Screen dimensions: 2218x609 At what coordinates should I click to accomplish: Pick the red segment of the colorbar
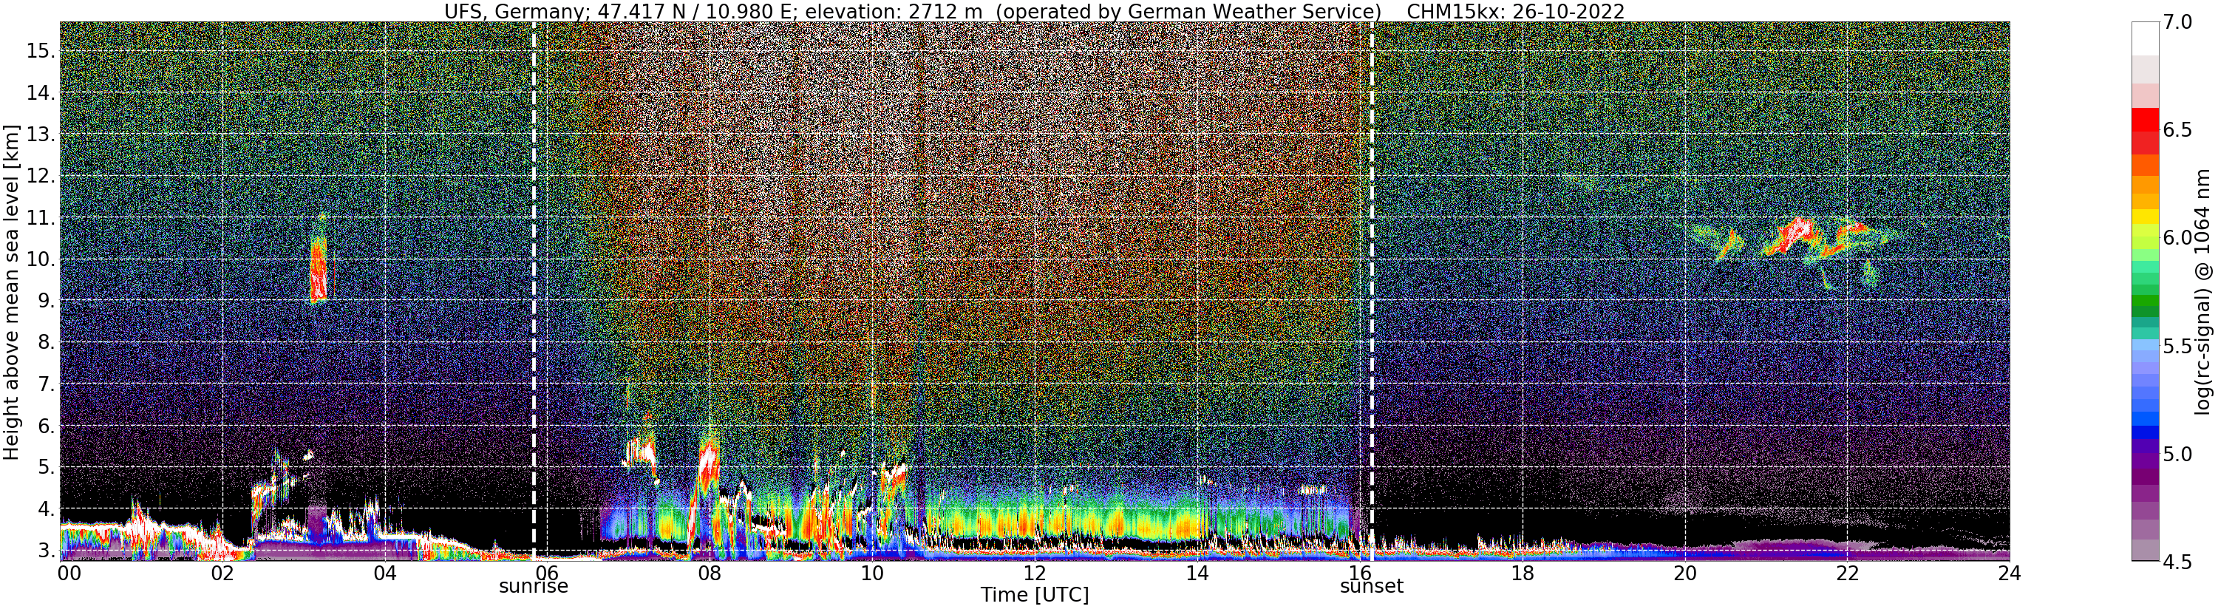2143,120
